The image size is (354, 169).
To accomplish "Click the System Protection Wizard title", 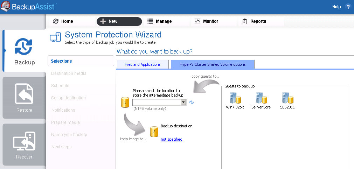I will pyautogui.click(x=113, y=35).
